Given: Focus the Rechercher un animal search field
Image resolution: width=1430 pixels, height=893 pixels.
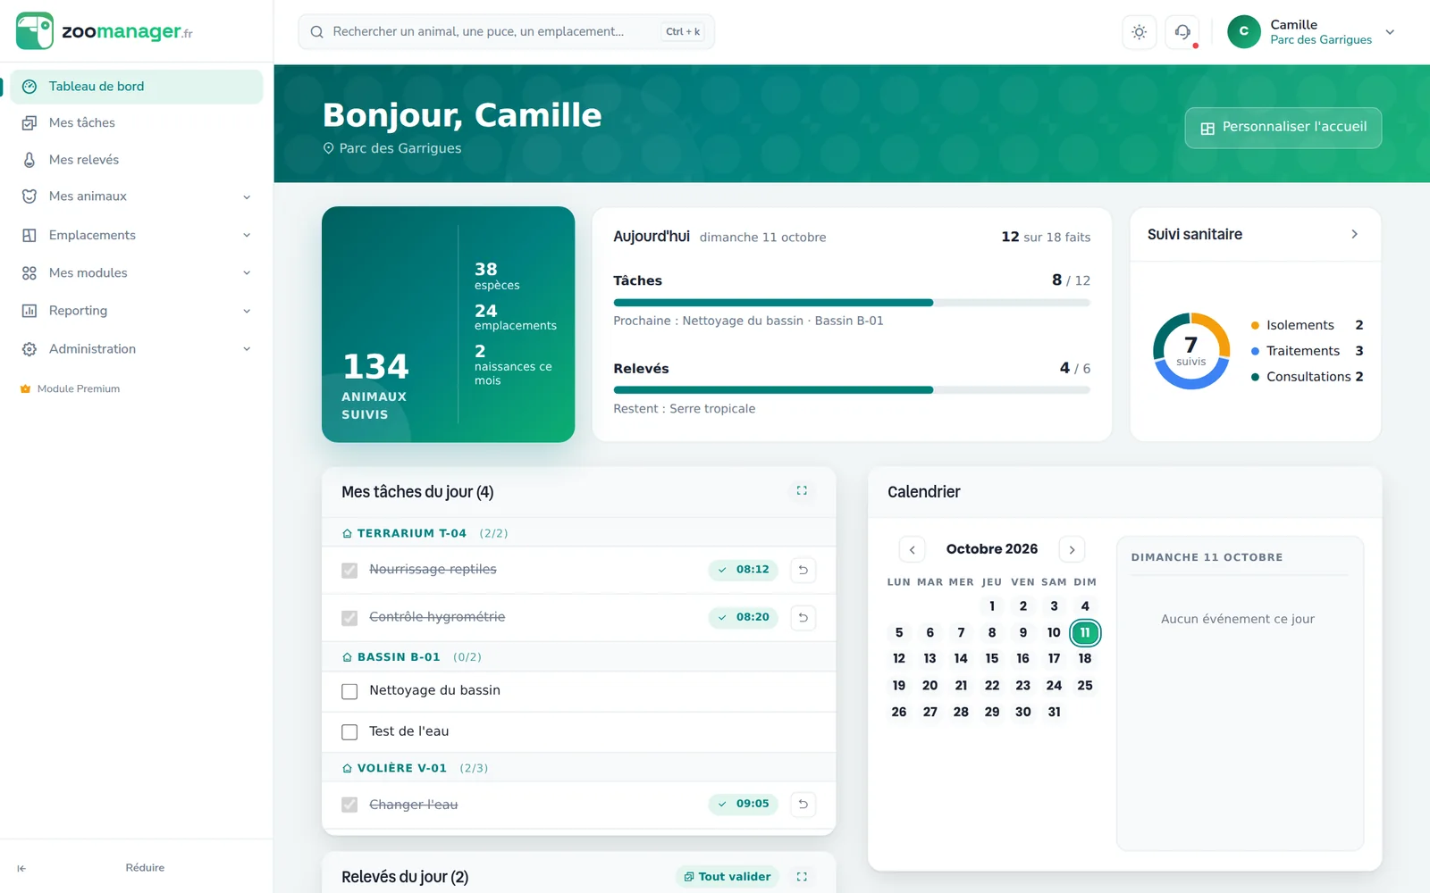Looking at the screenshot, I should (506, 32).
